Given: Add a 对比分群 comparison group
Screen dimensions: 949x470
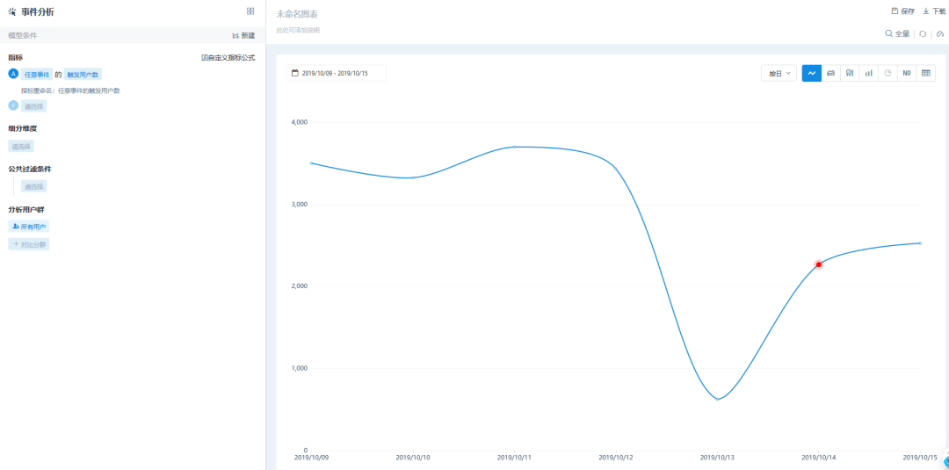Looking at the screenshot, I should tap(29, 243).
